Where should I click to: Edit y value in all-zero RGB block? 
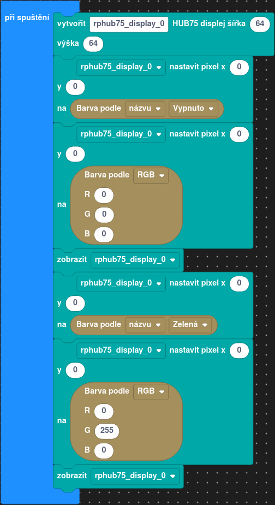tap(75, 154)
